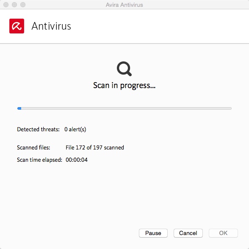The width and height of the screenshot is (249, 249).
Task: Click the Scanned files label
Action: tap(33, 147)
